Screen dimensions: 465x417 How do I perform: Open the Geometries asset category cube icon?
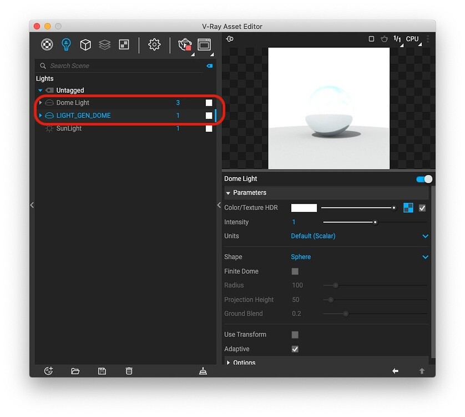pyautogui.click(x=85, y=44)
